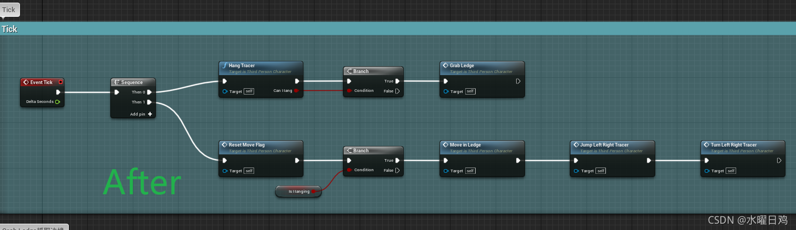The width and height of the screenshot is (796, 230).
Task: Select the Hang Tracer node title
Action: [x=242, y=66]
